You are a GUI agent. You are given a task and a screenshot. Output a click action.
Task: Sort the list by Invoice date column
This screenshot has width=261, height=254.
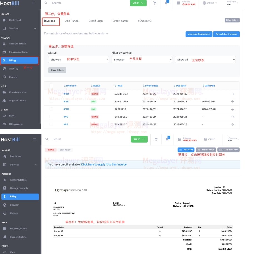click(151, 86)
